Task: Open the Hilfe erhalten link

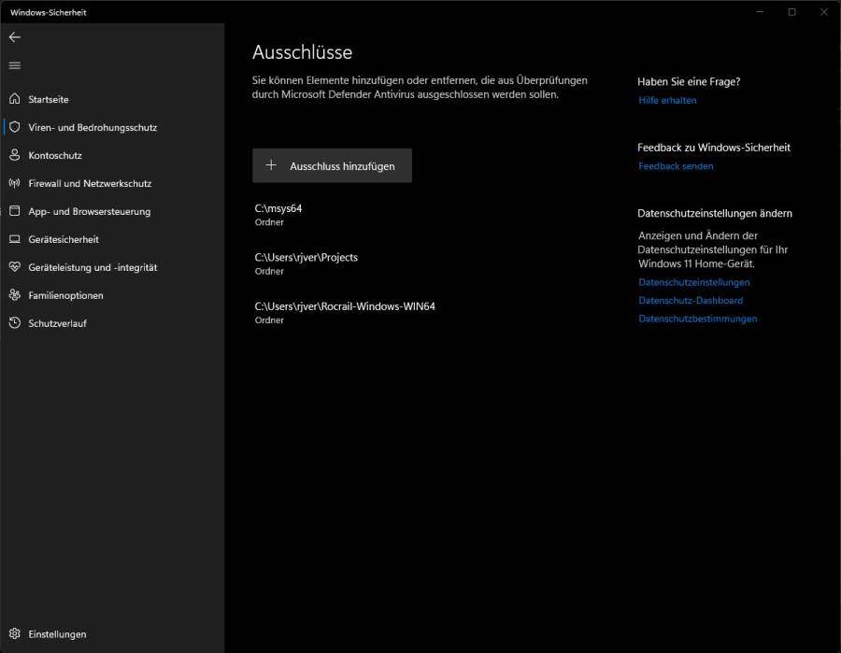Action: click(665, 100)
